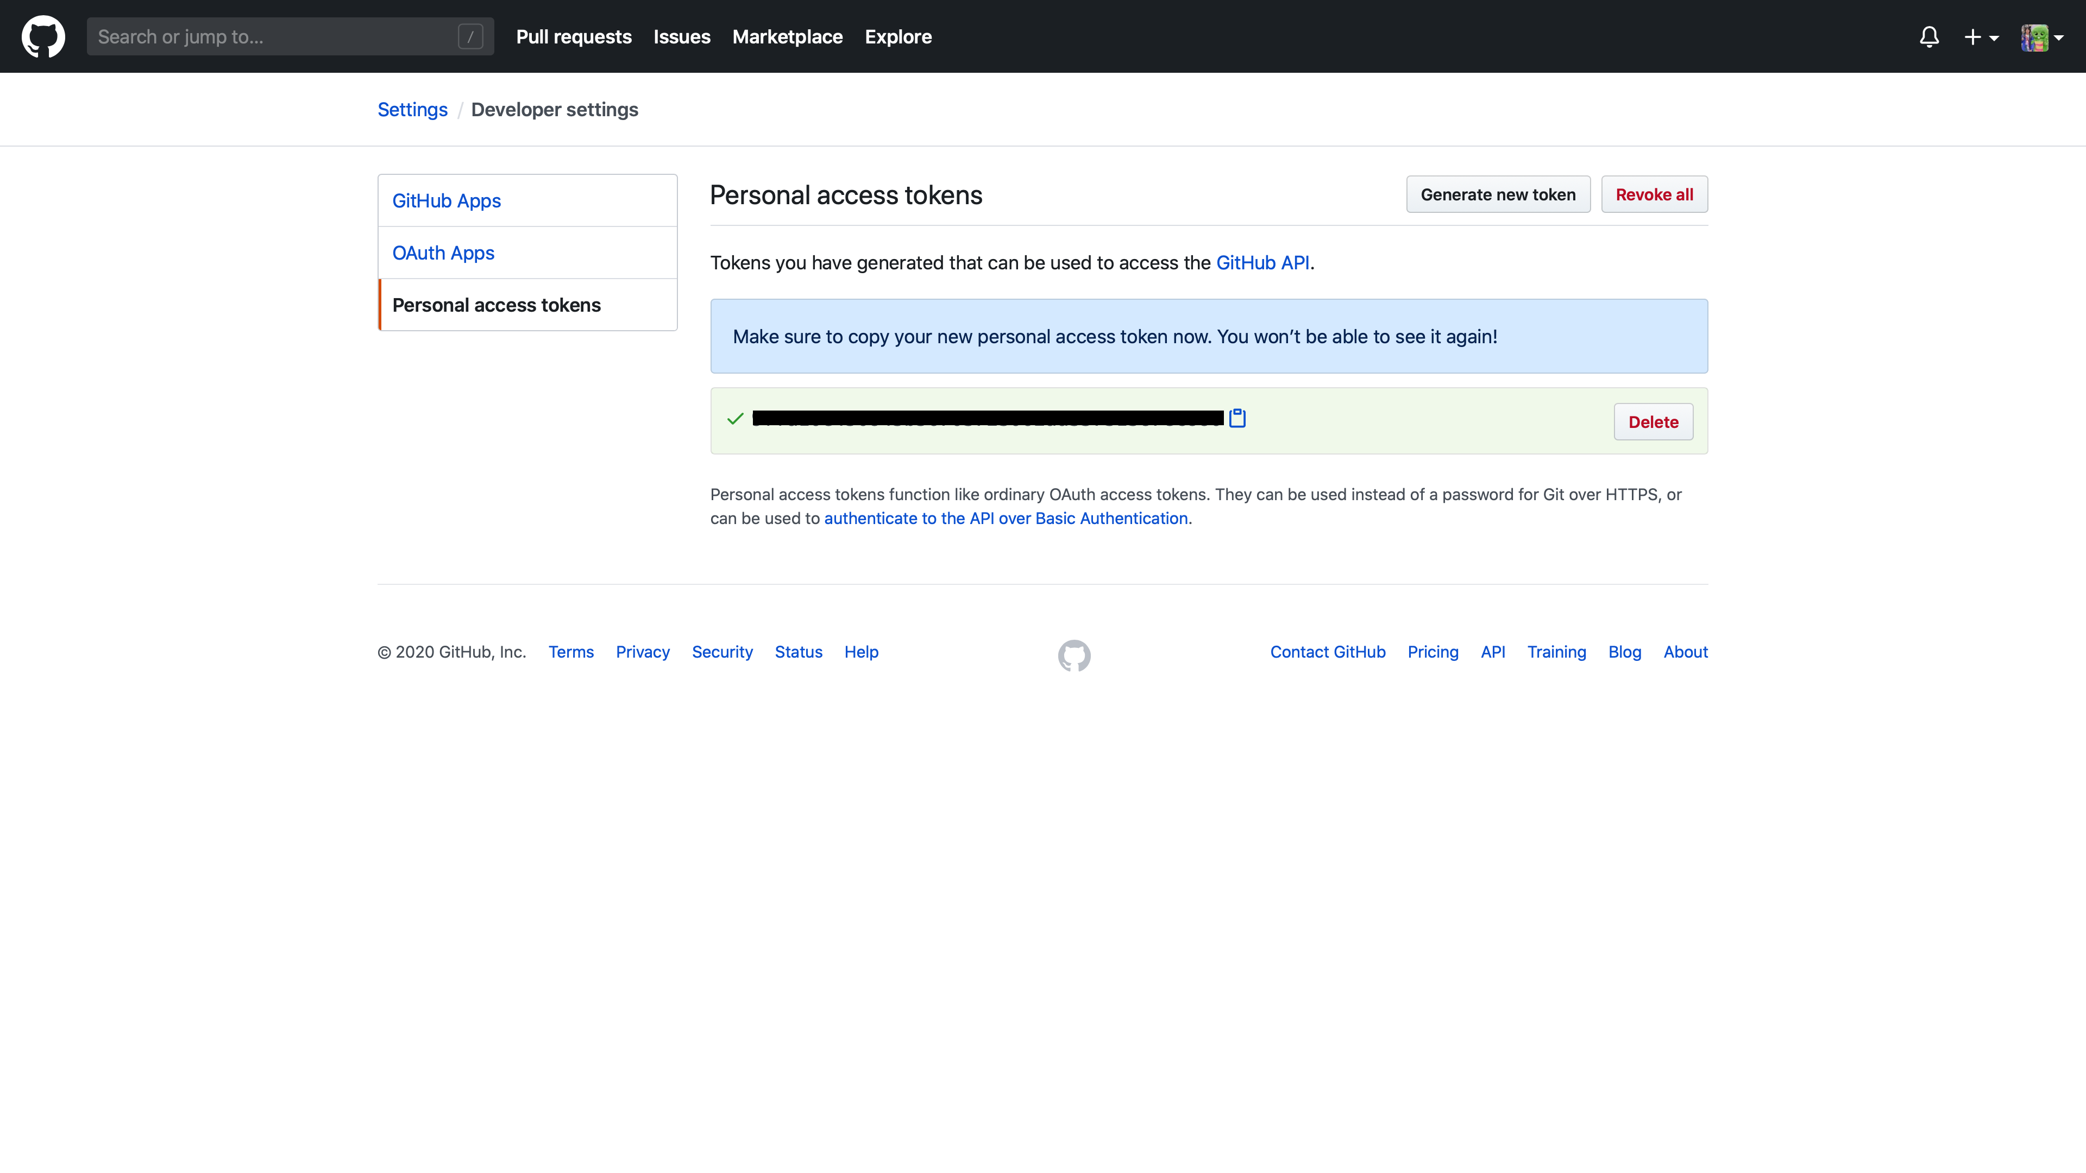Click the Developer settings breadcrumb text
The image size is (2086, 1173).
[x=555, y=109]
